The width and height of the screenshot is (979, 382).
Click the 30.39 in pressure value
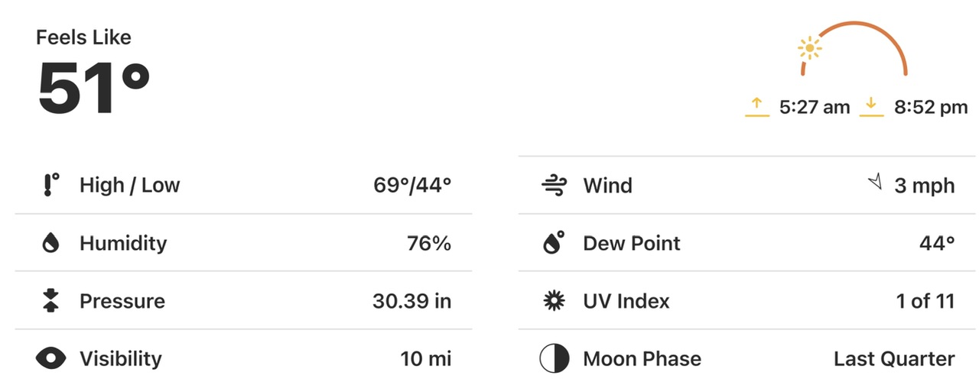(x=411, y=301)
